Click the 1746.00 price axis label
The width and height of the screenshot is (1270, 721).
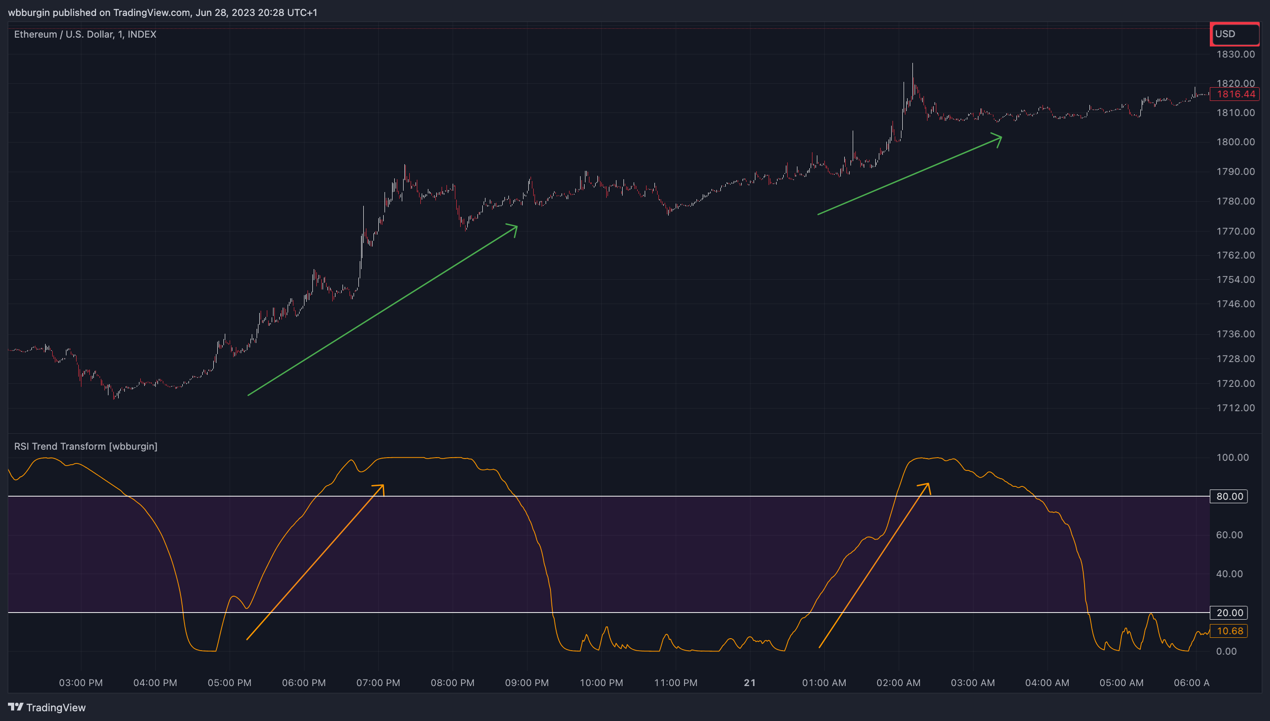click(x=1235, y=304)
